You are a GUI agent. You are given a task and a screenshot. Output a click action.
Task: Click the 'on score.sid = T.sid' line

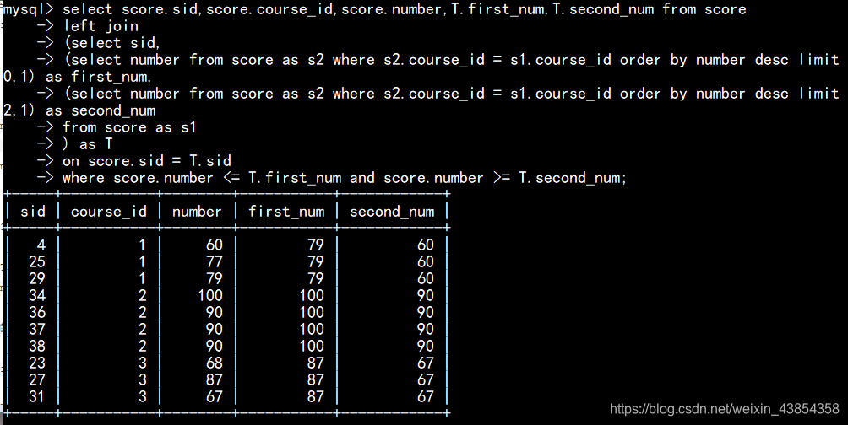(147, 161)
